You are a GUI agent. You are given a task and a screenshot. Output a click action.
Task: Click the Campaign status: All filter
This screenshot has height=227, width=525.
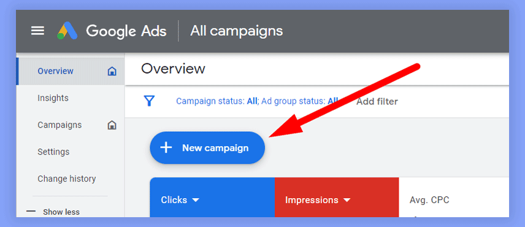[217, 101]
